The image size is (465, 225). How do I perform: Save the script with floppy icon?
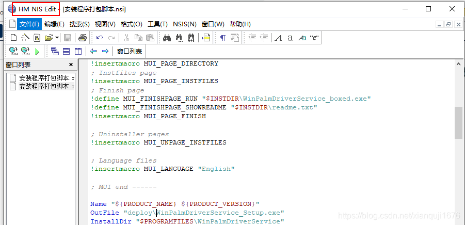[68, 38]
